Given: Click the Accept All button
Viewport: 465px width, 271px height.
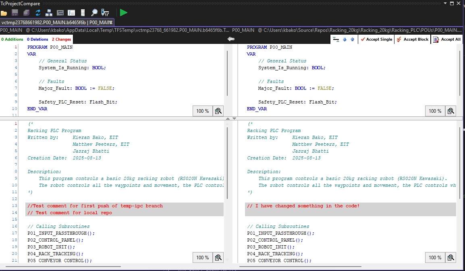Looking at the screenshot, I should coord(447,39).
